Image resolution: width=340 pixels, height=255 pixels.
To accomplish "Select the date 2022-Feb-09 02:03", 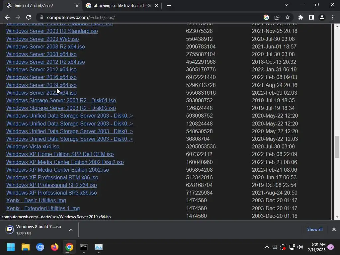I will [274, 93].
